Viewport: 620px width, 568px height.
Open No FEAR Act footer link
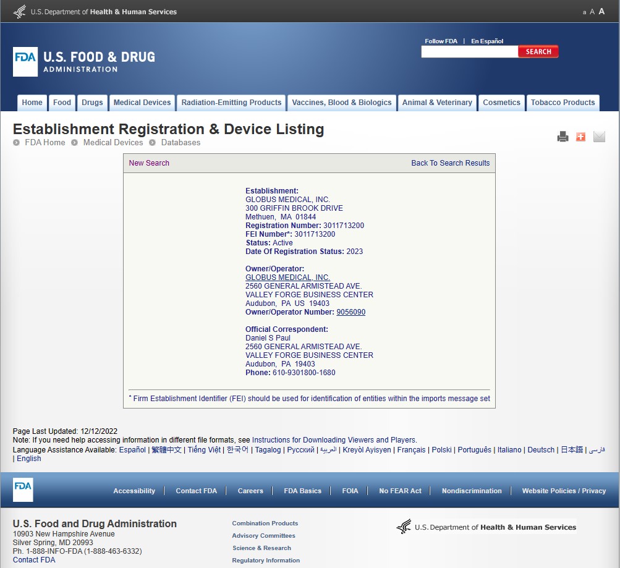pos(400,491)
